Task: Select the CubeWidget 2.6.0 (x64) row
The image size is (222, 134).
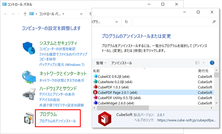Action: 153,103
